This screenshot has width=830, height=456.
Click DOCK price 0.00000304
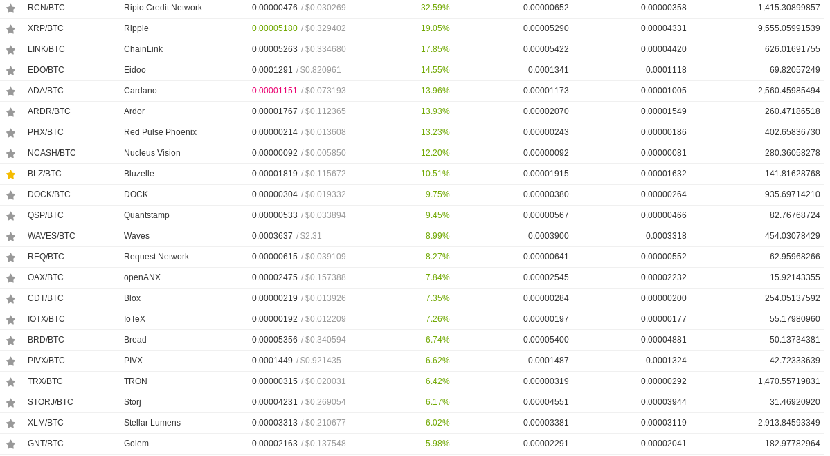(x=275, y=194)
